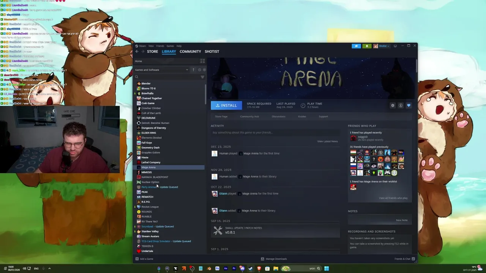Image resolution: width=486 pixels, height=273 pixels.
Task: Open the Shotist account dropdown
Action: tap(381, 46)
